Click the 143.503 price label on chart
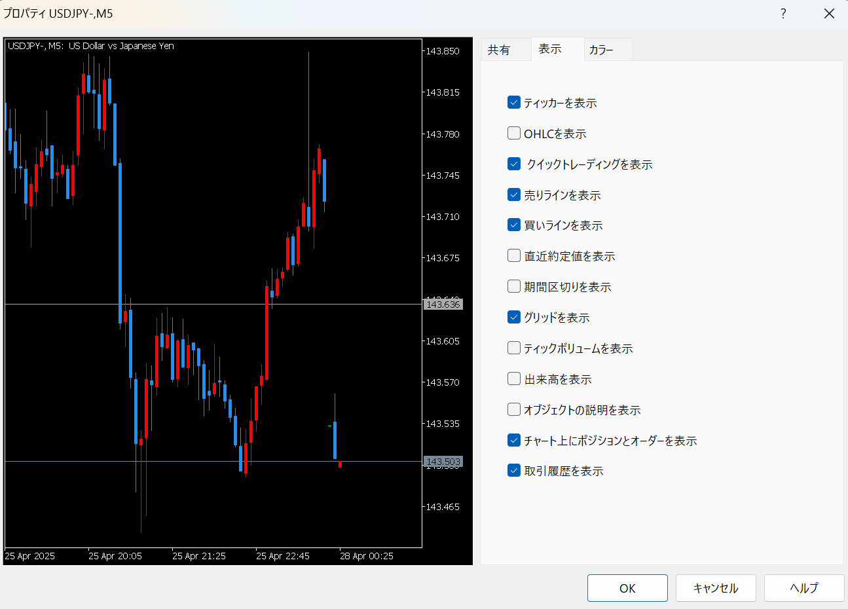Image resolution: width=848 pixels, height=609 pixels. [443, 462]
